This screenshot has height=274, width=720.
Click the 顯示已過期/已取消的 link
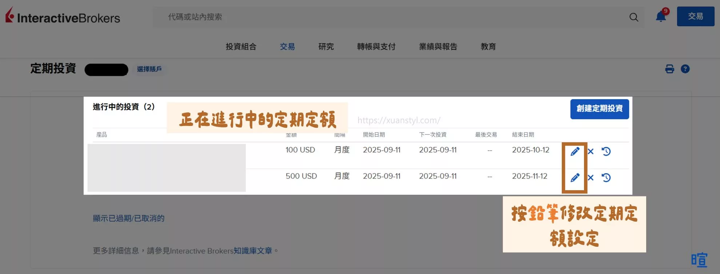click(x=129, y=218)
